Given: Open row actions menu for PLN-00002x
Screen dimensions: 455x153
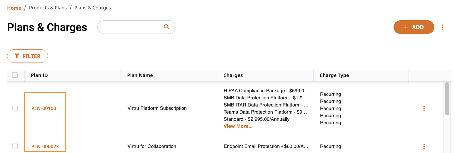Looking at the screenshot, I should pos(424,146).
